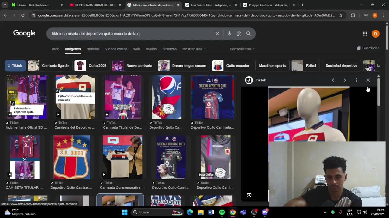The height and width of the screenshot is (218, 389).
Task: Start a voice search with microphone icon
Action: click(229, 34)
